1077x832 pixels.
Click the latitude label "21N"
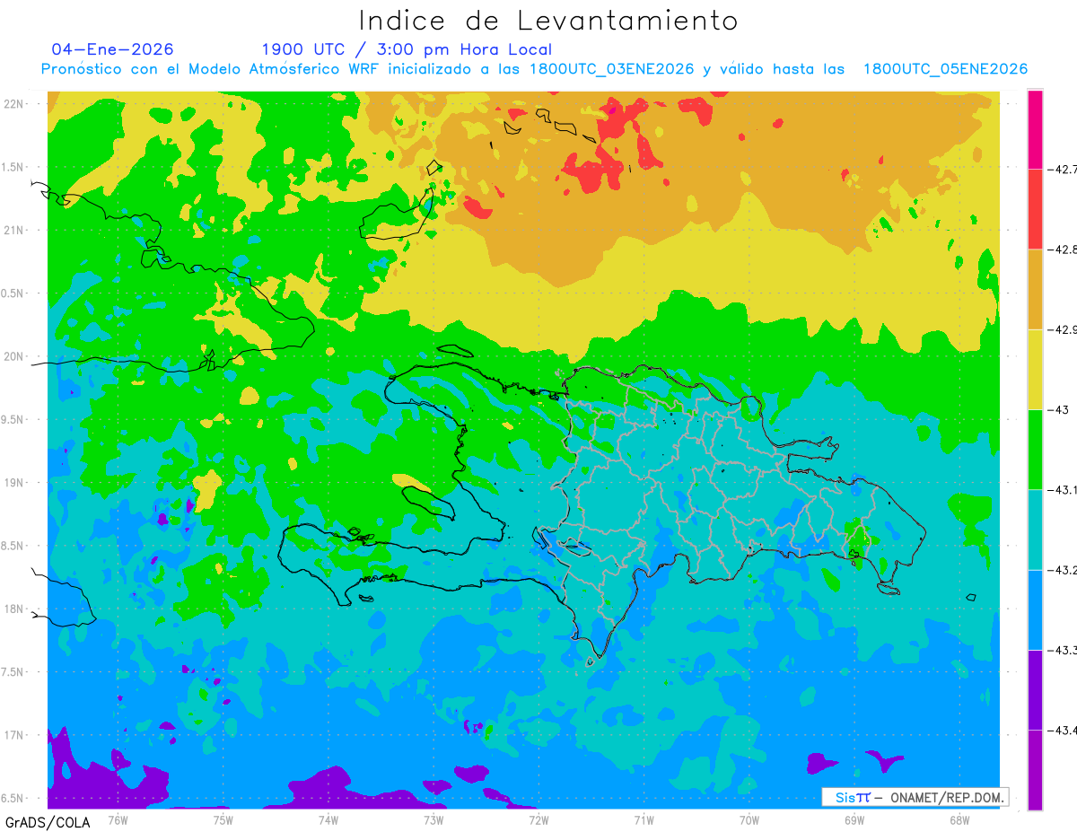(13, 231)
